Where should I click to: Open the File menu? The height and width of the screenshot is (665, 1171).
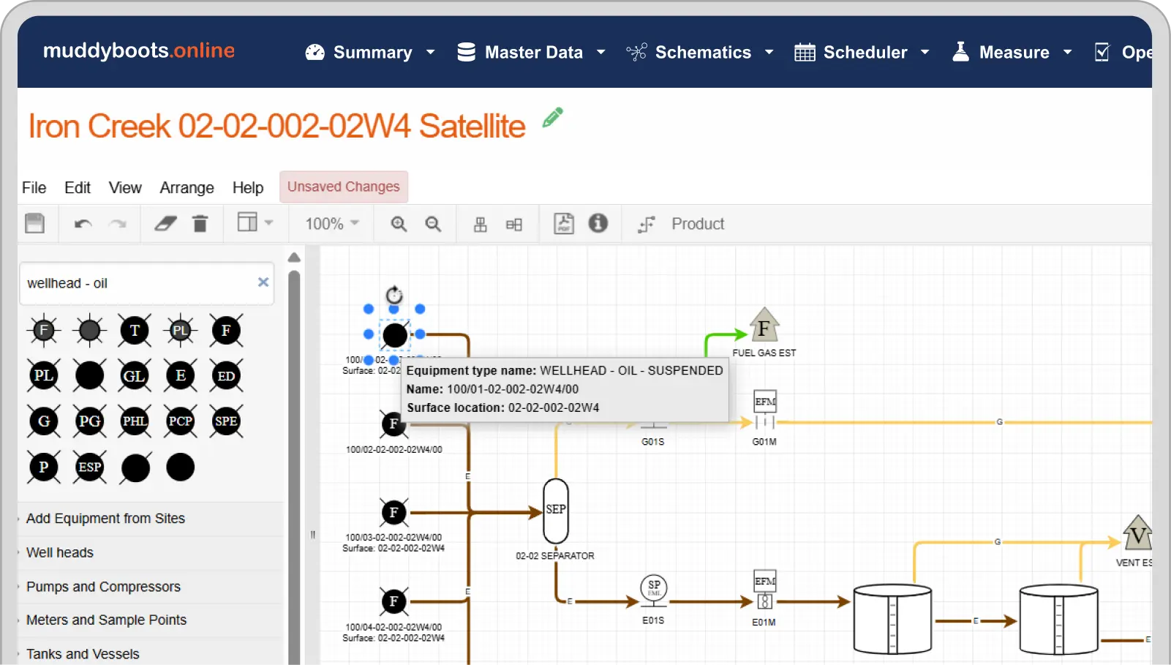(x=34, y=188)
